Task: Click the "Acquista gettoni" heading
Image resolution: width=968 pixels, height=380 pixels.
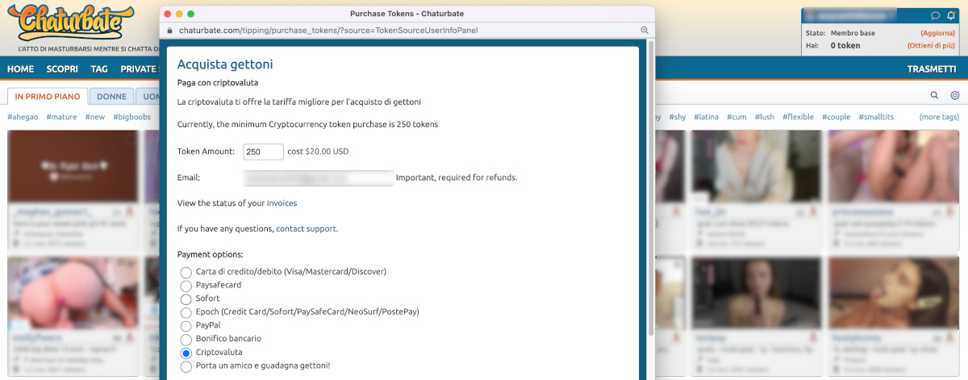Action: click(x=225, y=64)
